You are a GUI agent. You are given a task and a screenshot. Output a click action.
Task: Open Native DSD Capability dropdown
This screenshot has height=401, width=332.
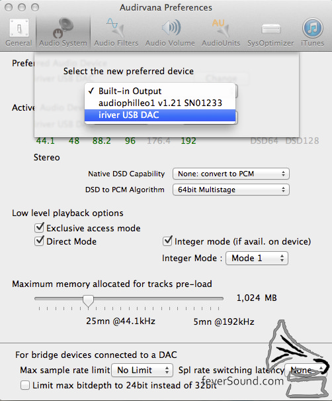(x=231, y=174)
